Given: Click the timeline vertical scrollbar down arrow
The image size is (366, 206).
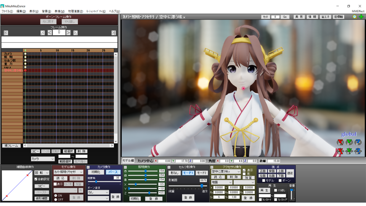Looking at the screenshot, I should [116, 142].
